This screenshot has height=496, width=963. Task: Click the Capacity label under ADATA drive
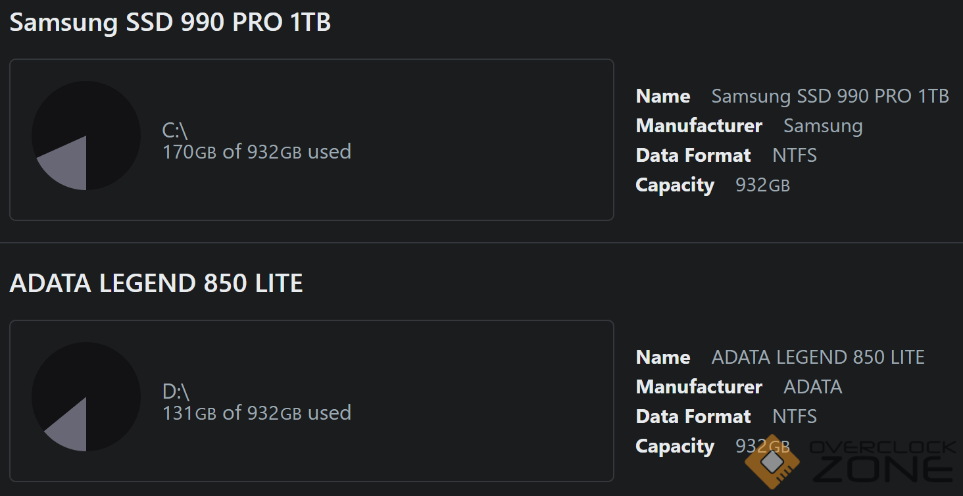(675, 447)
